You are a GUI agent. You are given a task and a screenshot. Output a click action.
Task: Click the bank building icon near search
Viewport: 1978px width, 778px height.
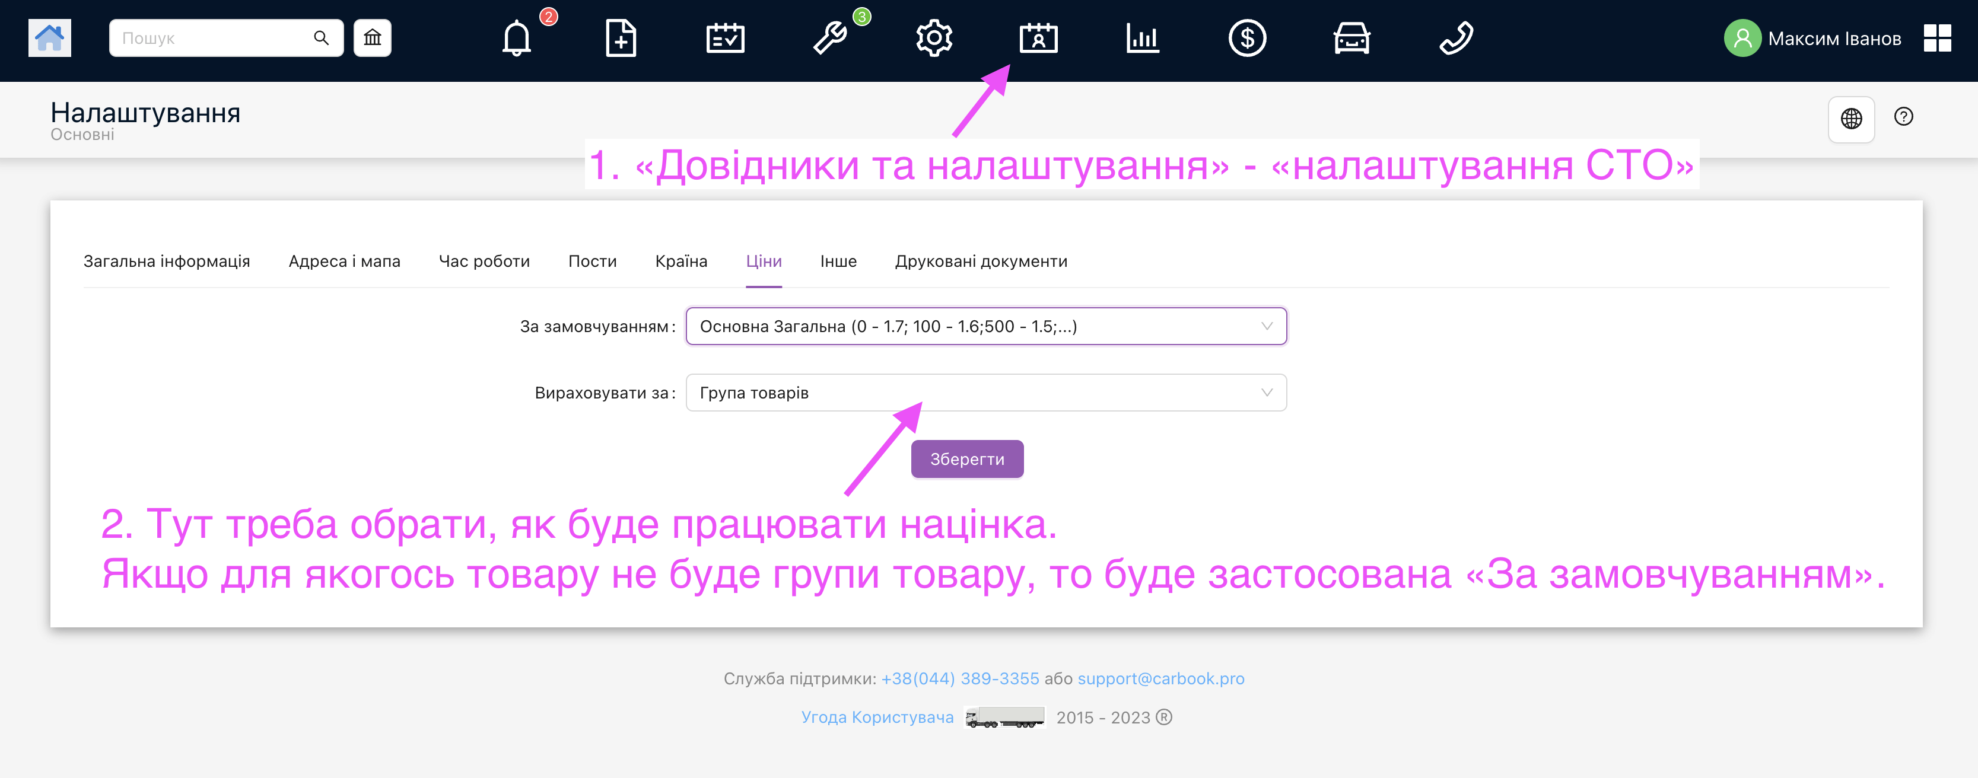pyautogui.click(x=373, y=37)
